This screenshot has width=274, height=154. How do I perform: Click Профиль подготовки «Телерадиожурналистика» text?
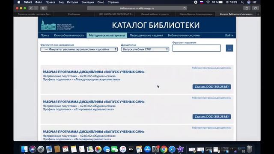pyautogui.click(x=77, y=139)
